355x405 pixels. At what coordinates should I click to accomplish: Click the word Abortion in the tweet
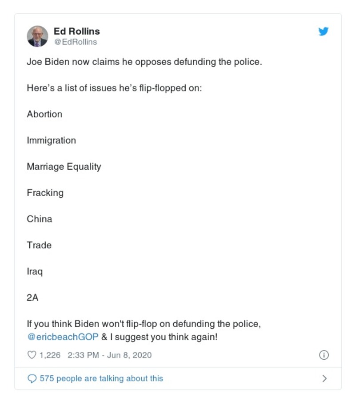click(44, 114)
